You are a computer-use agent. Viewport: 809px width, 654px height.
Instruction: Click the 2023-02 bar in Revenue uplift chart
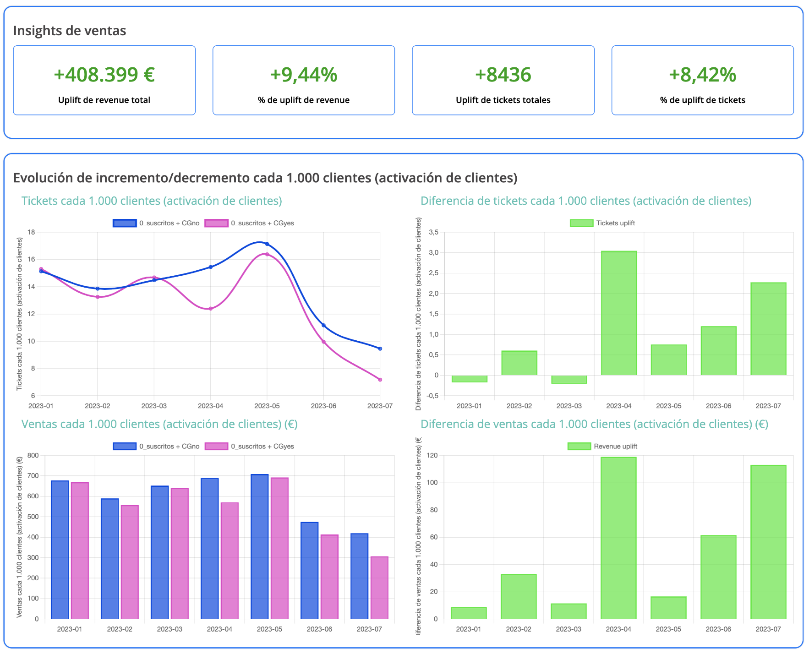[519, 596]
